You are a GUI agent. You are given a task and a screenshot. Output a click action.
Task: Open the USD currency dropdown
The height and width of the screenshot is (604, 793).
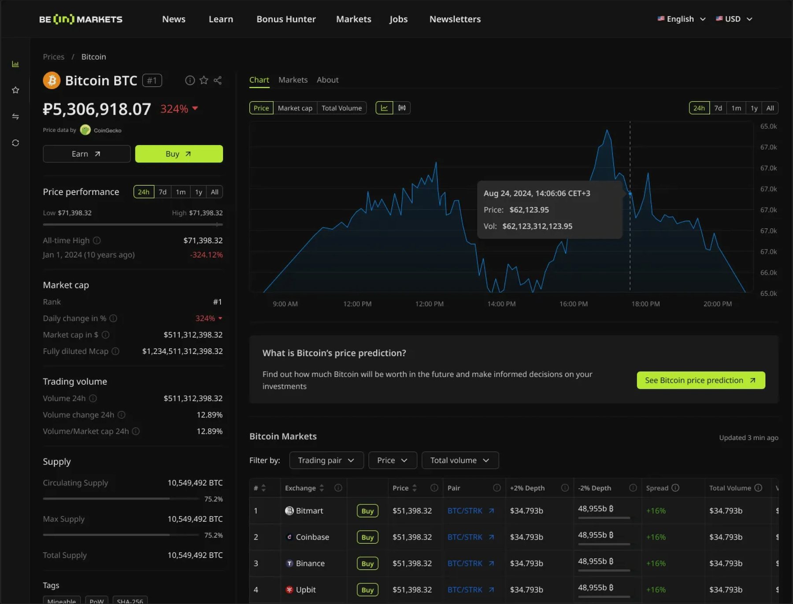734,19
